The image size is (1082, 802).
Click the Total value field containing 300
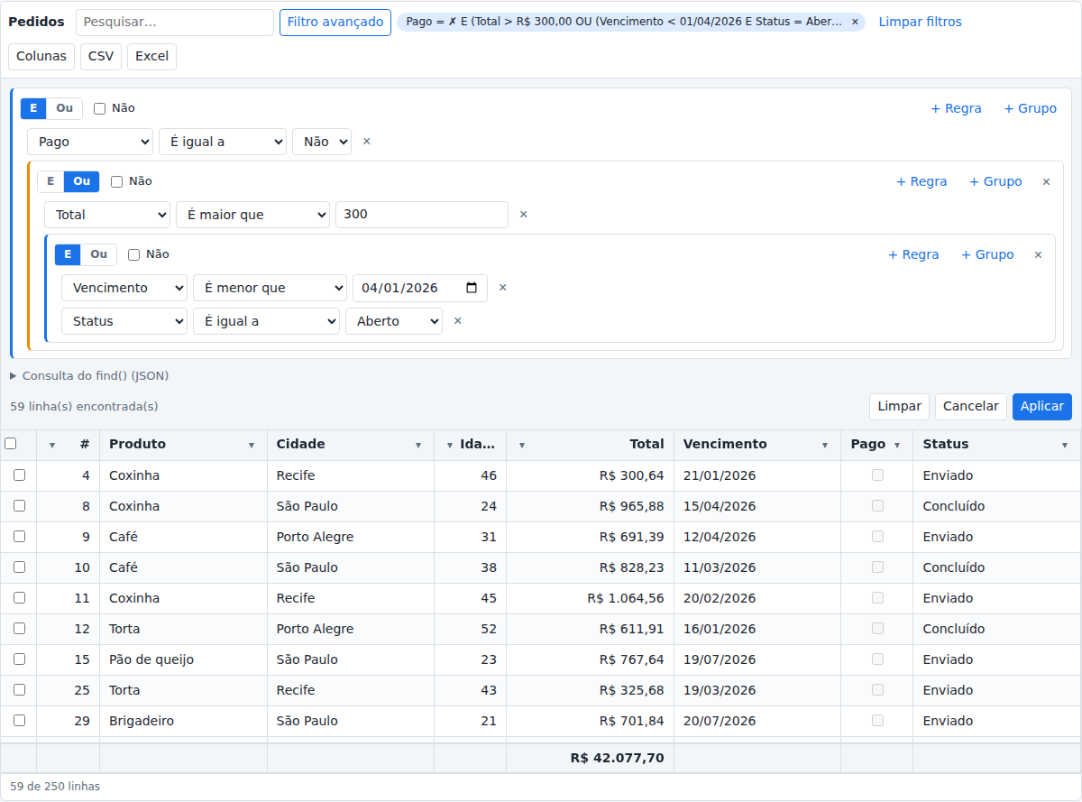tap(422, 215)
